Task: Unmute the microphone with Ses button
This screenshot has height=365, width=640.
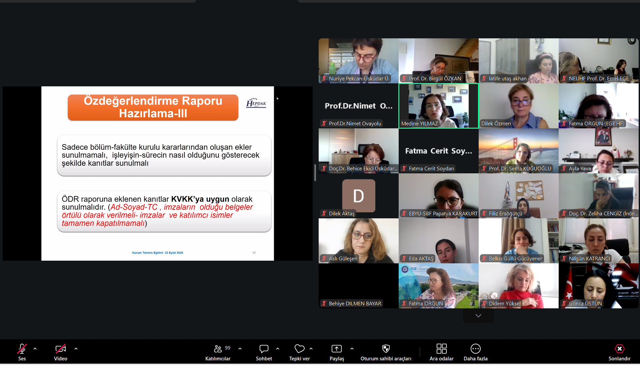Action: coord(22,352)
